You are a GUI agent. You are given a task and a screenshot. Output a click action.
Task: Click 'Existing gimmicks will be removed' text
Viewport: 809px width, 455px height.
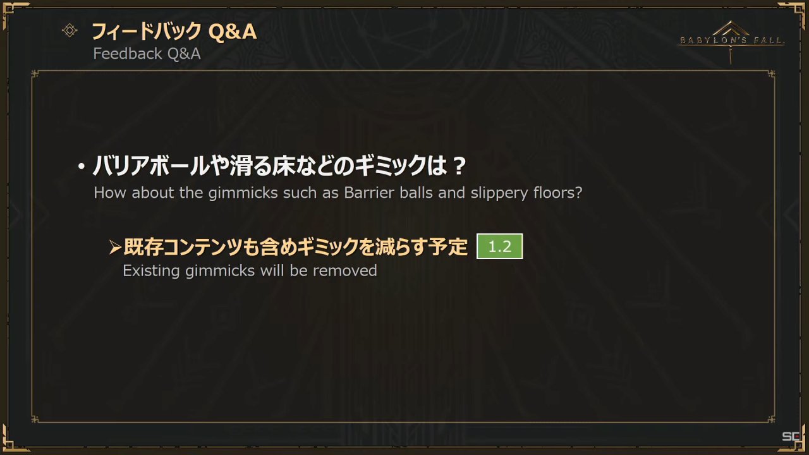point(250,270)
